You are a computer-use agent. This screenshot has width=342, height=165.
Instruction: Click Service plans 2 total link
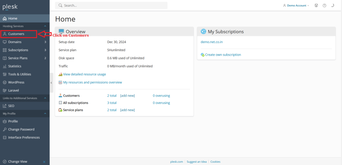[x=112, y=110]
